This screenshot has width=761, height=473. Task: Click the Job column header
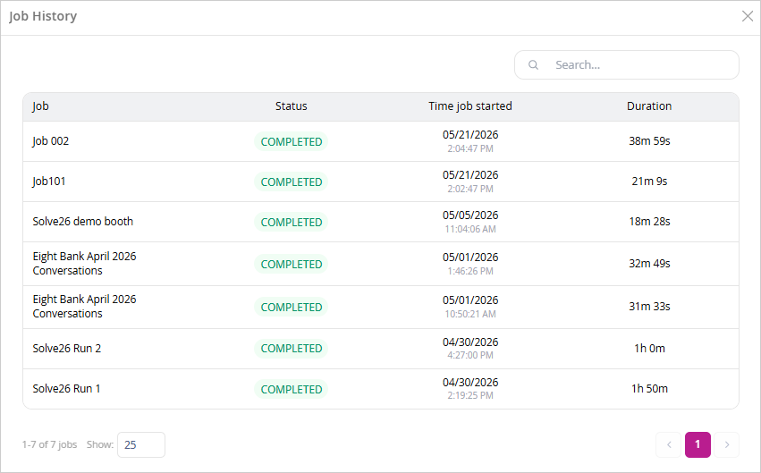[x=41, y=106]
